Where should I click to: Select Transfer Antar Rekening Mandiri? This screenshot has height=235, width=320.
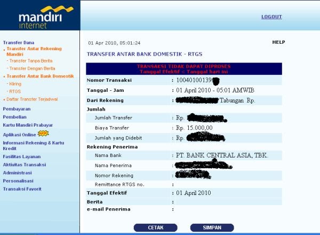[34, 51]
